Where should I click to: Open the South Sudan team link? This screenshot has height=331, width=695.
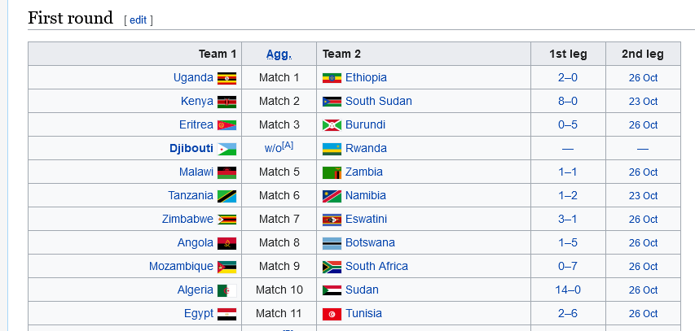(378, 102)
